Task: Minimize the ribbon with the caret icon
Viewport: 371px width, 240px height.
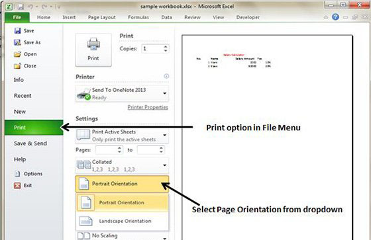Action: [x=326, y=17]
